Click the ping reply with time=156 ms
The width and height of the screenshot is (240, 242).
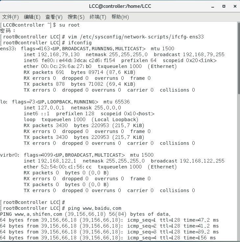[x=108, y=238]
